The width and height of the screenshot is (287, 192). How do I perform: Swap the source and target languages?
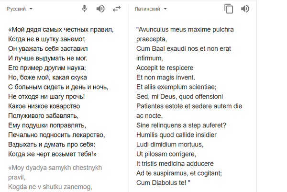point(116,9)
